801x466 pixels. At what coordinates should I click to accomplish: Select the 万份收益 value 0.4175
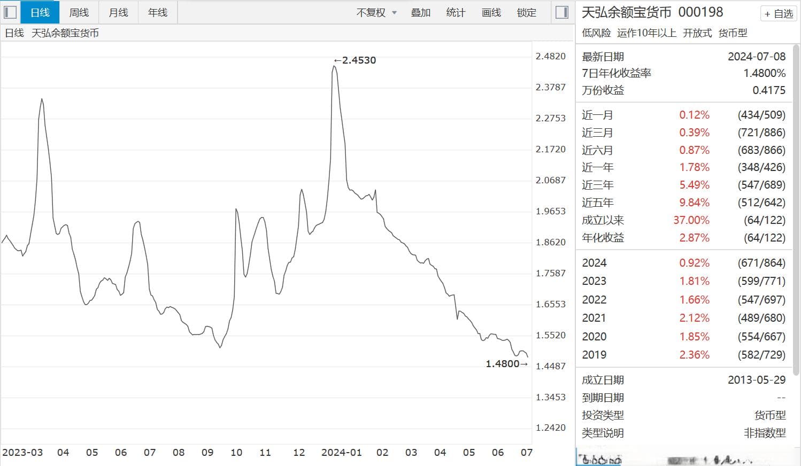[769, 90]
